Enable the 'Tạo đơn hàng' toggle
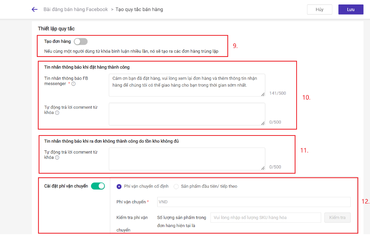 [80, 41]
